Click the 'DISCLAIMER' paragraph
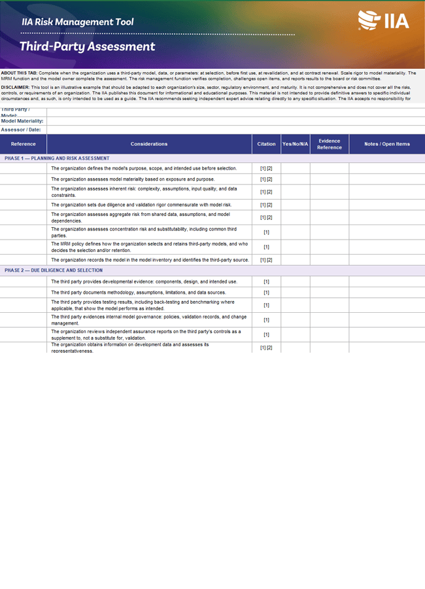This screenshot has width=425, height=589. pos(206,93)
